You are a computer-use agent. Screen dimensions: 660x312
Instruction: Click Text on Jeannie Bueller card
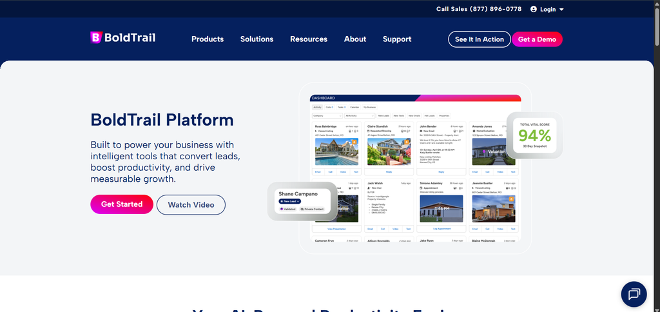[x=512, y=229]
